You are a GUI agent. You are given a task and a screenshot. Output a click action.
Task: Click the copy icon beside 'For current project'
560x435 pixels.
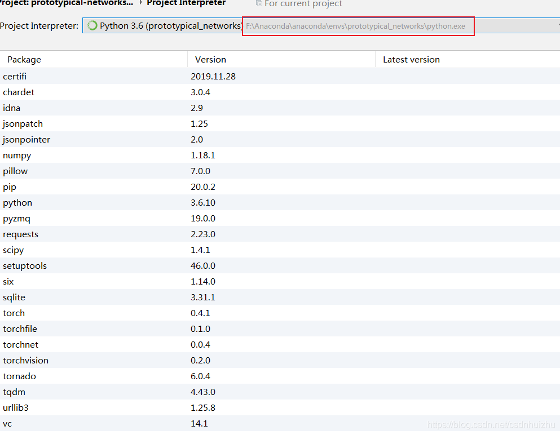tap(259, 3)
